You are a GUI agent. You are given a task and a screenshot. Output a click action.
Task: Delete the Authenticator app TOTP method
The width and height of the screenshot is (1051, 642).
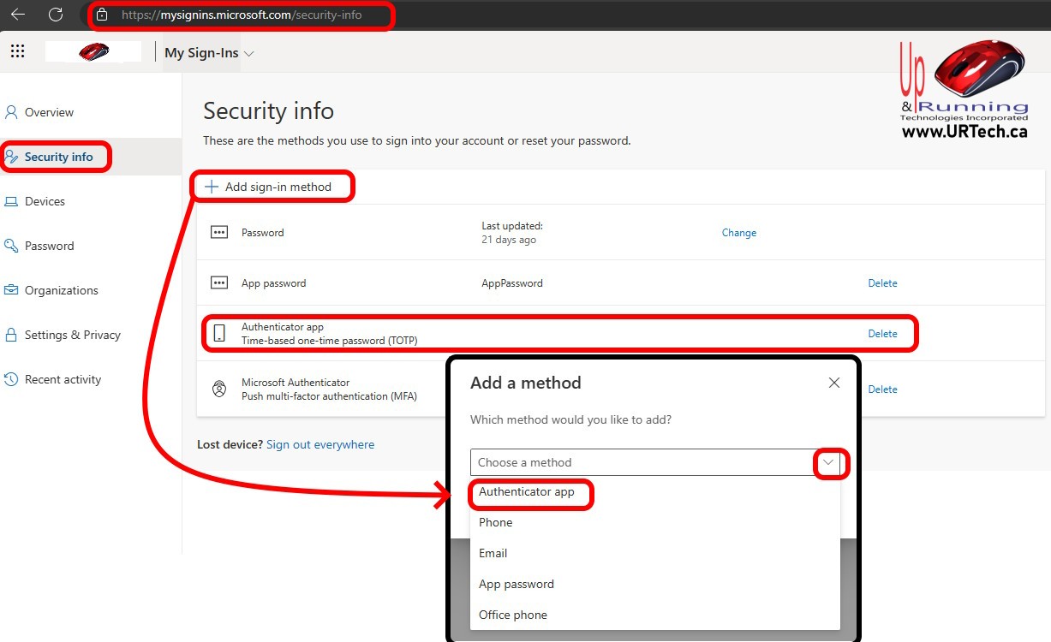tap(882, 334)
